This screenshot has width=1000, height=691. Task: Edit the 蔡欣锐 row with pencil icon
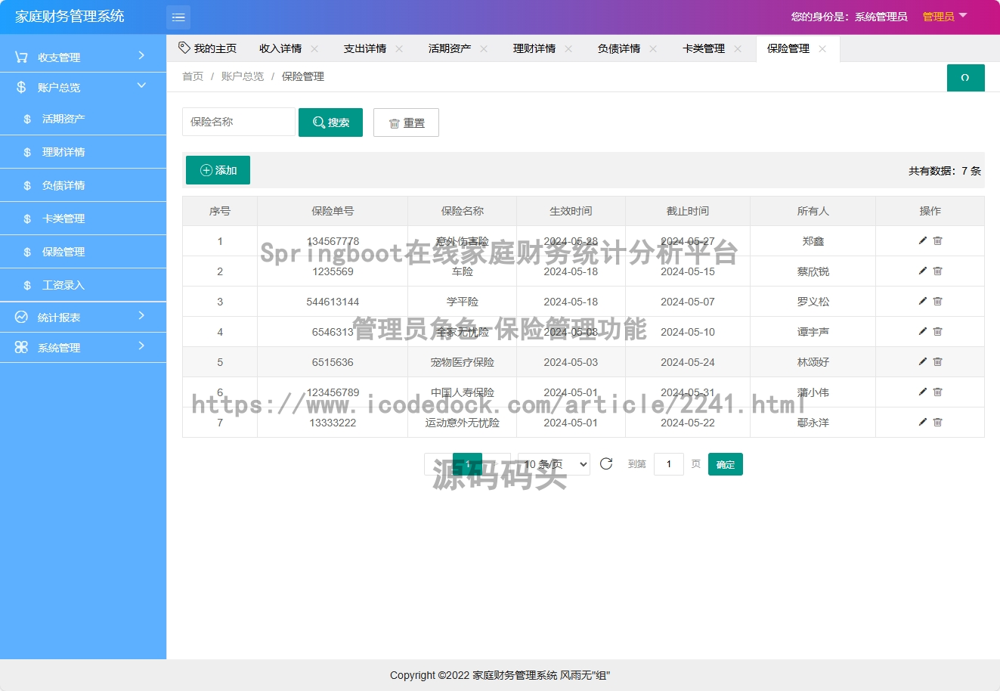pos(923,271)
